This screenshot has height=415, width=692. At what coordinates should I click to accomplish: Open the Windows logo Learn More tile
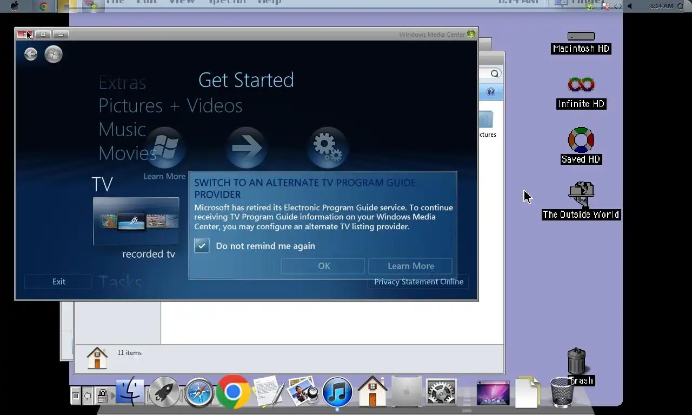coord(165,149)
